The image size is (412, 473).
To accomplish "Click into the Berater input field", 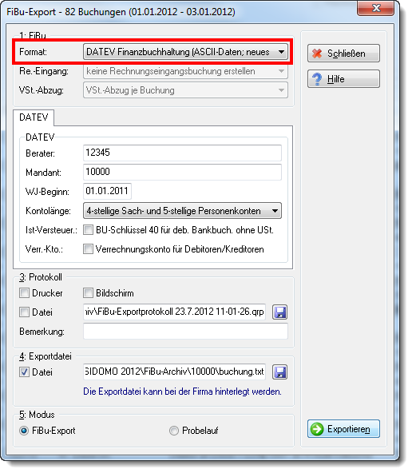I will click(182, 153).
